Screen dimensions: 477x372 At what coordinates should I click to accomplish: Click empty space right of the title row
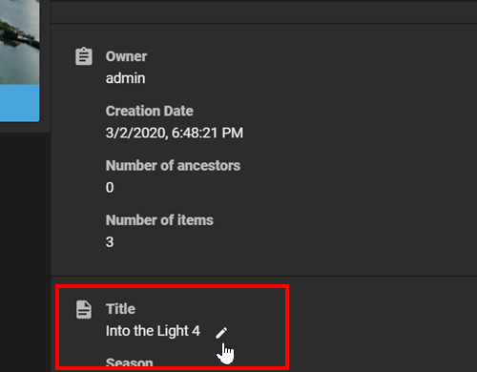pos(382,331)
